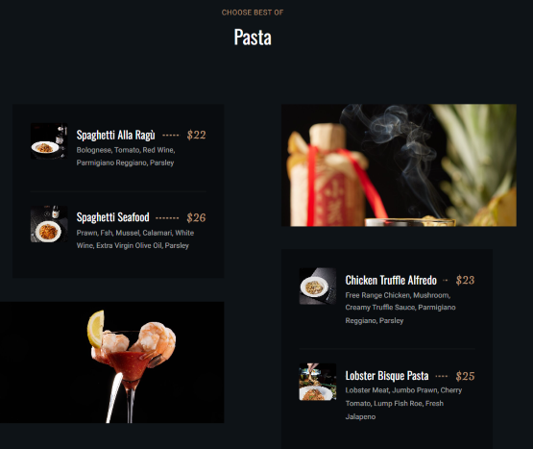Click the Lobster Bisque Pasta dish thumbnail
The height and width of the screenshot is (449, 533).
point(318,382)
